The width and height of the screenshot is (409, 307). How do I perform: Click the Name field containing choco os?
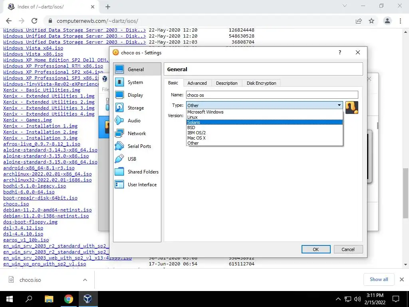272,95
